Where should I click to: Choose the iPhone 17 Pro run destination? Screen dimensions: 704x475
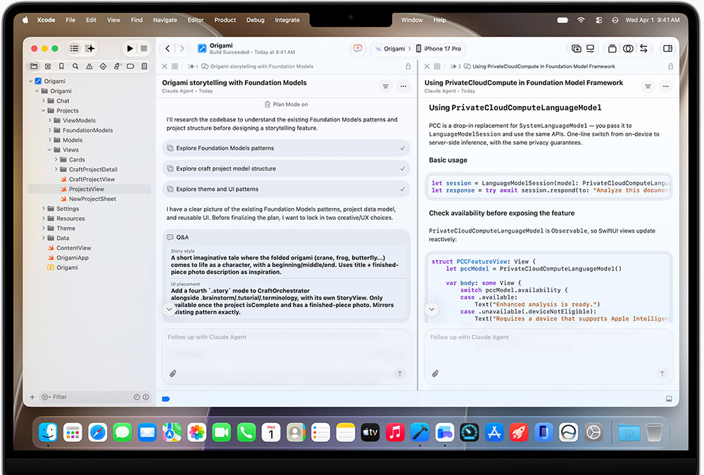[438, 48]
